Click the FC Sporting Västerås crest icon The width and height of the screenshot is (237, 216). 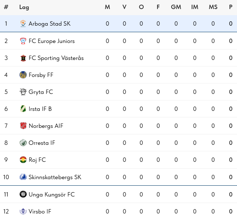click(x=23, y=58)
